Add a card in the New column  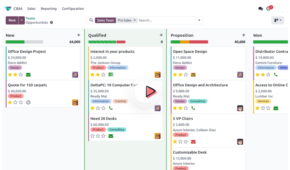79,35
